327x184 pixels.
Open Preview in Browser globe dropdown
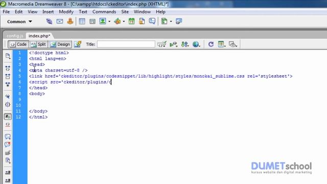196,44
